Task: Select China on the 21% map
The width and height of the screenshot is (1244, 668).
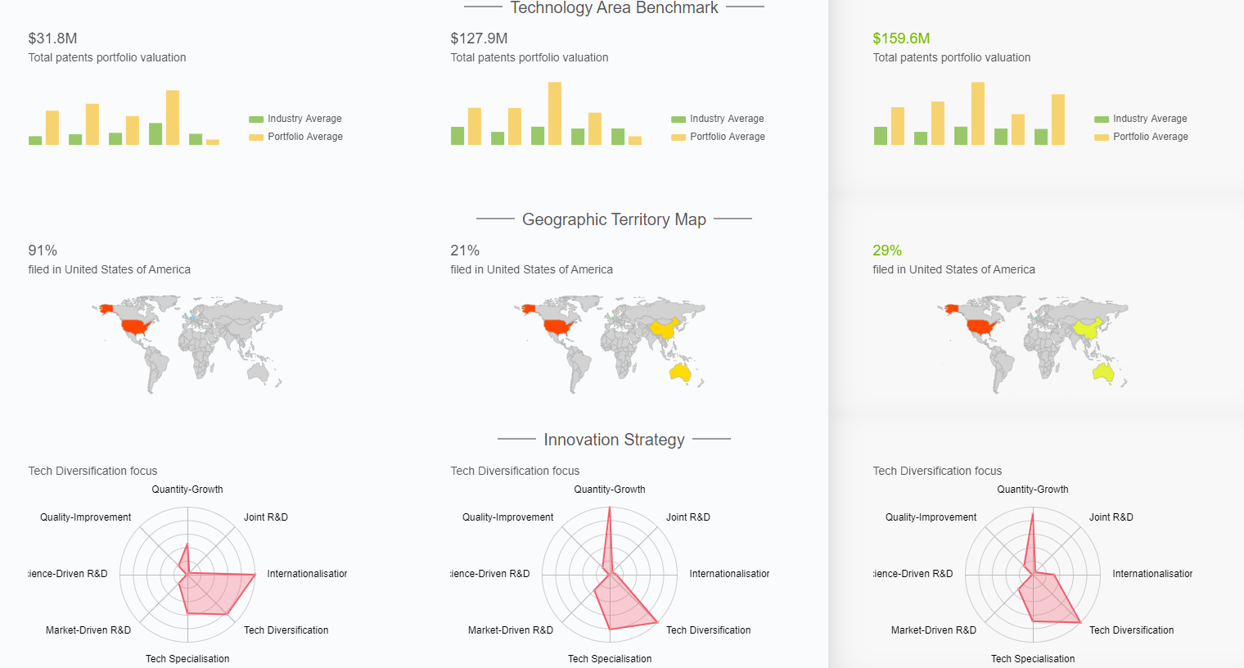Action: tap(663, 328)
